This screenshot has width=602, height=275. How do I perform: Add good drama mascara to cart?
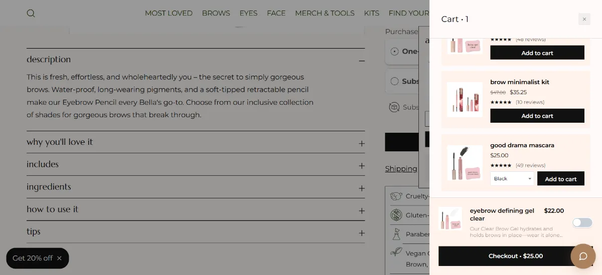[561, 179]
